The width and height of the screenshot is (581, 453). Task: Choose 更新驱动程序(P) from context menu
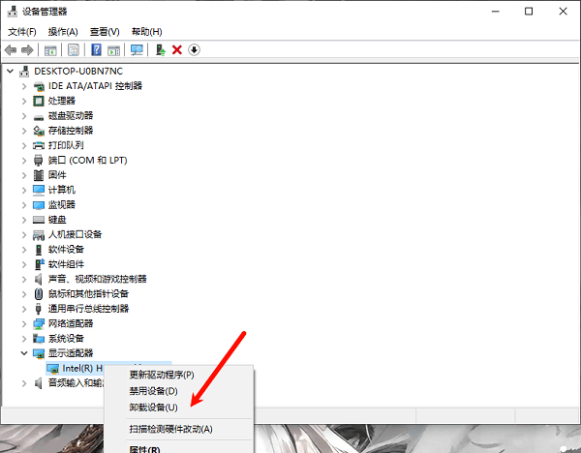coord(161,375)
